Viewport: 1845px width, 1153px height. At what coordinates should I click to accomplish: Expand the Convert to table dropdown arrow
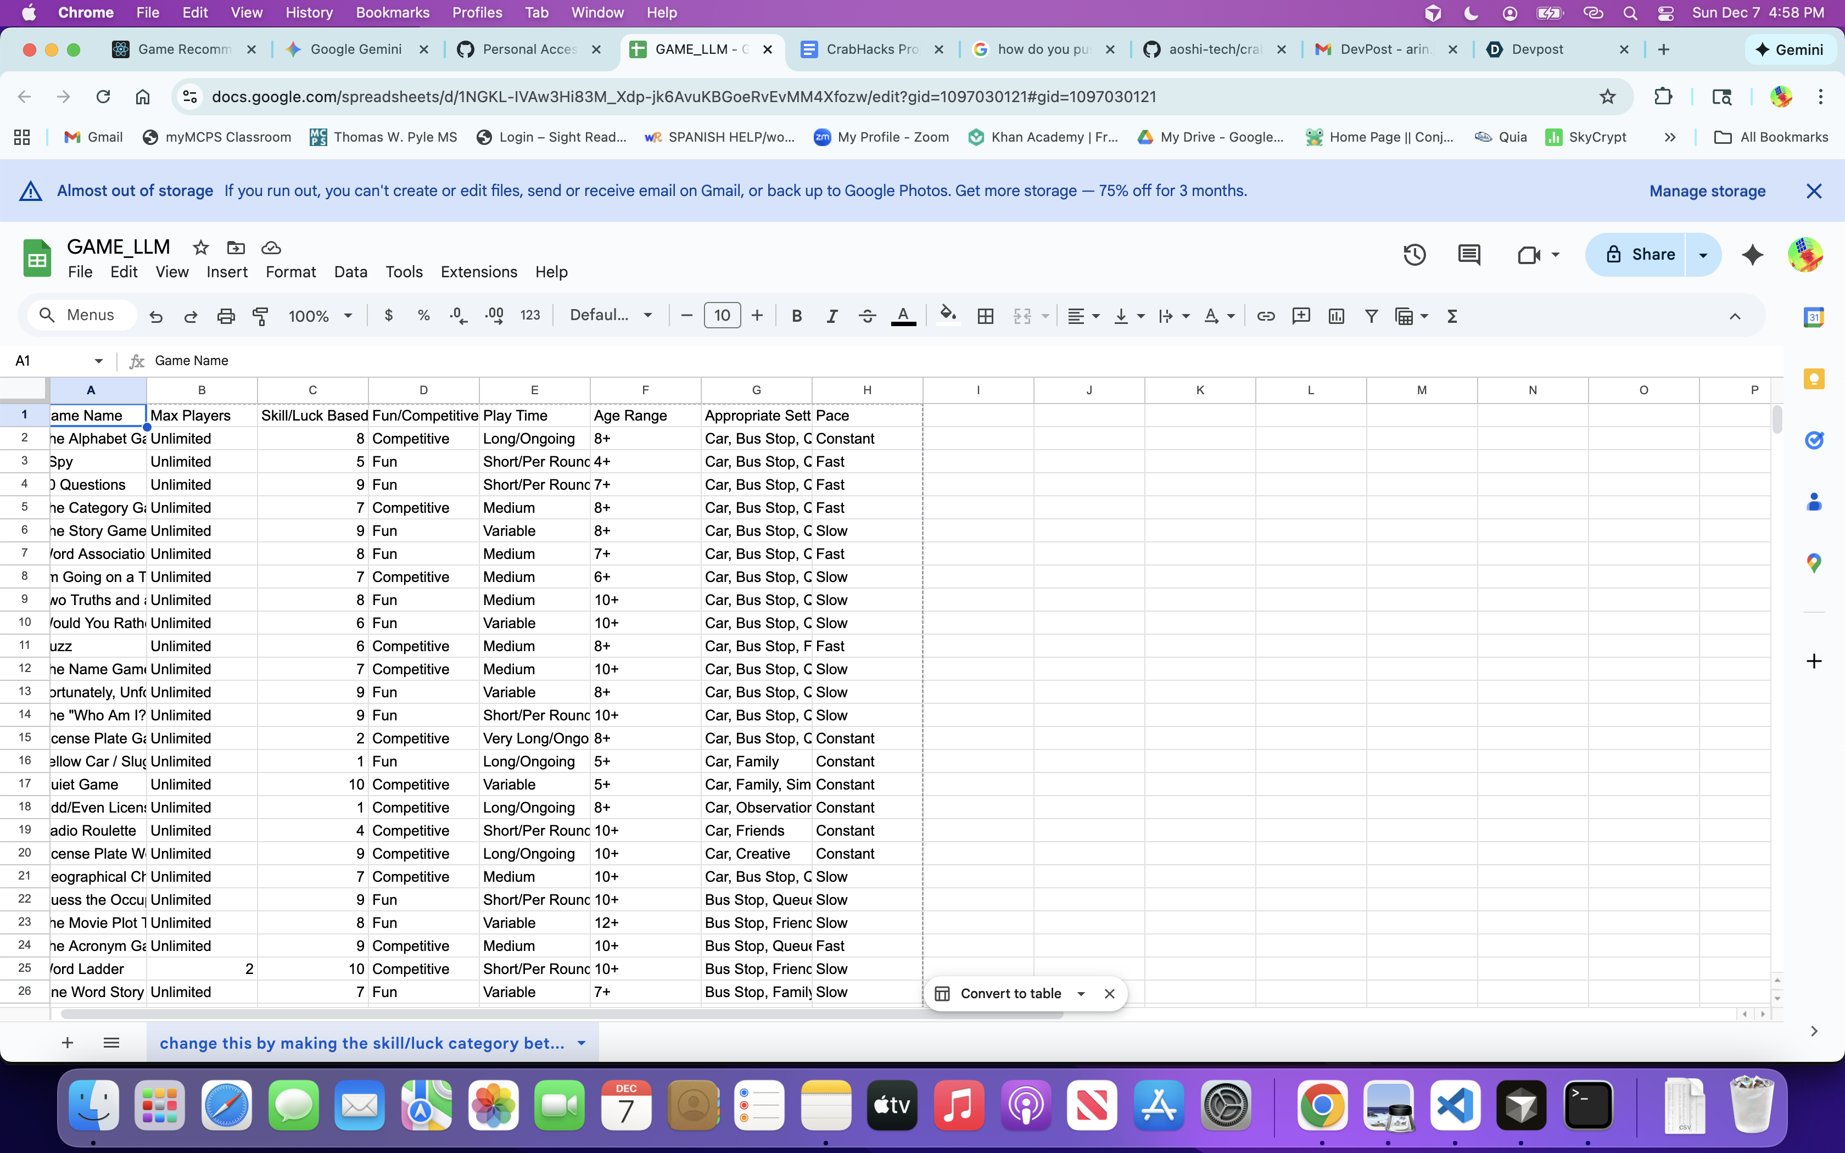point(1080,994)
